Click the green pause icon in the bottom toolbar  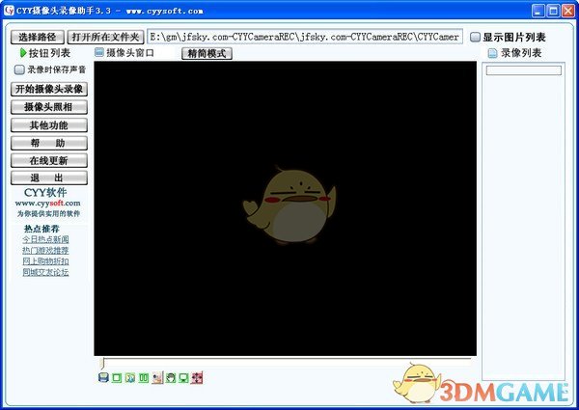144,376
